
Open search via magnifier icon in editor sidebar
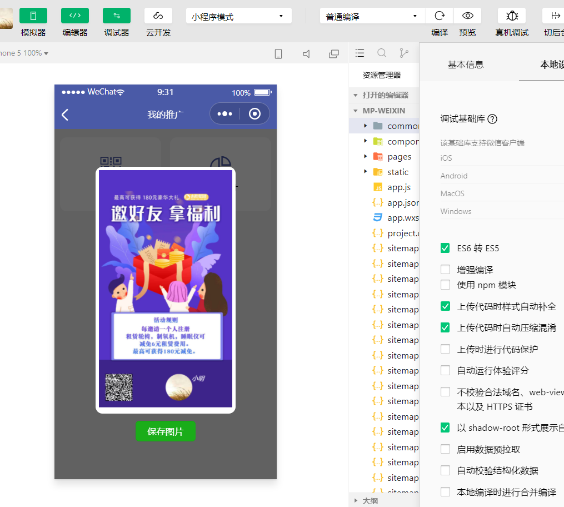(382, 53)
